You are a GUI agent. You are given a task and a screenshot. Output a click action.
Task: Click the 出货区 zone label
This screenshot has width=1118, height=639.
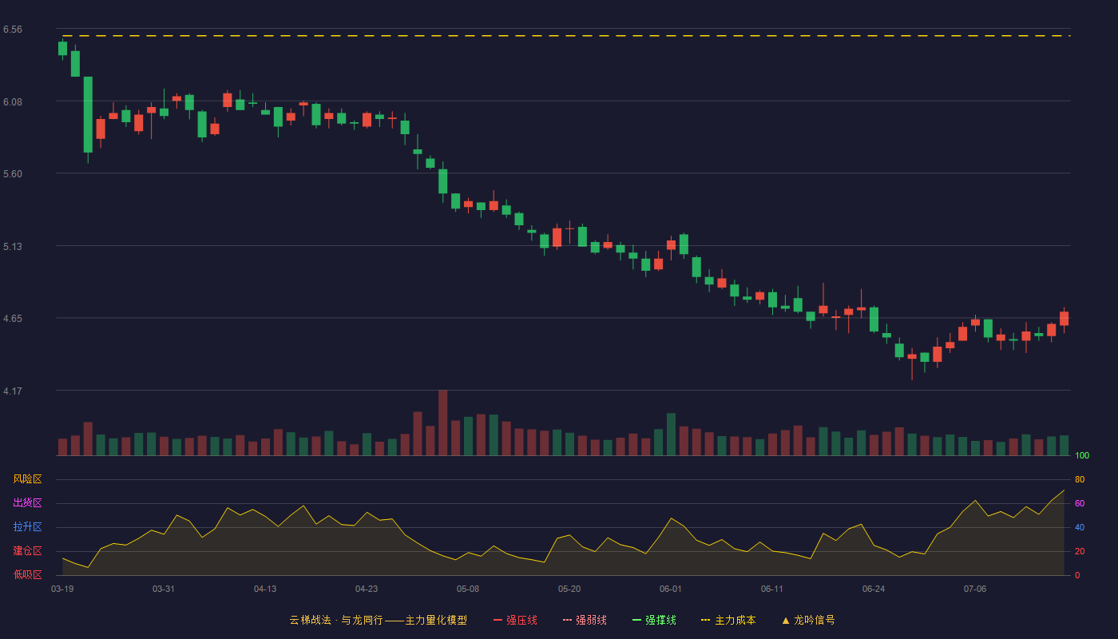click(27, 503)
